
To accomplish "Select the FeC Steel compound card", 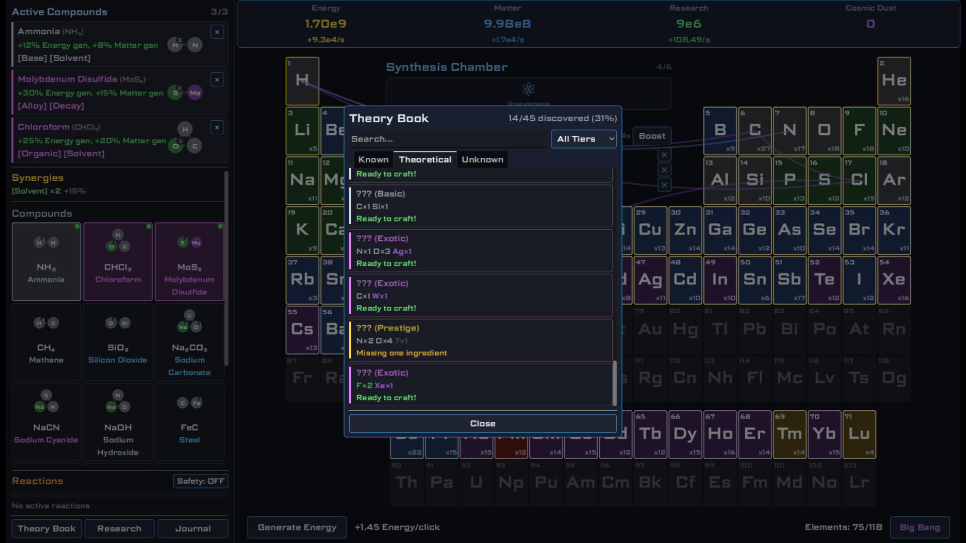I will [x=189, y=422].
